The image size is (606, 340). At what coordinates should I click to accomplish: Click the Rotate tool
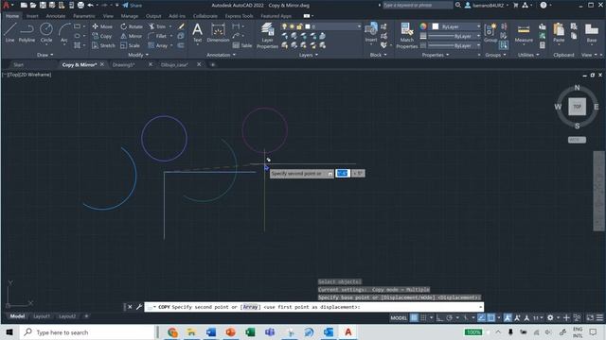pyautogui.click(x=132, y=26)
